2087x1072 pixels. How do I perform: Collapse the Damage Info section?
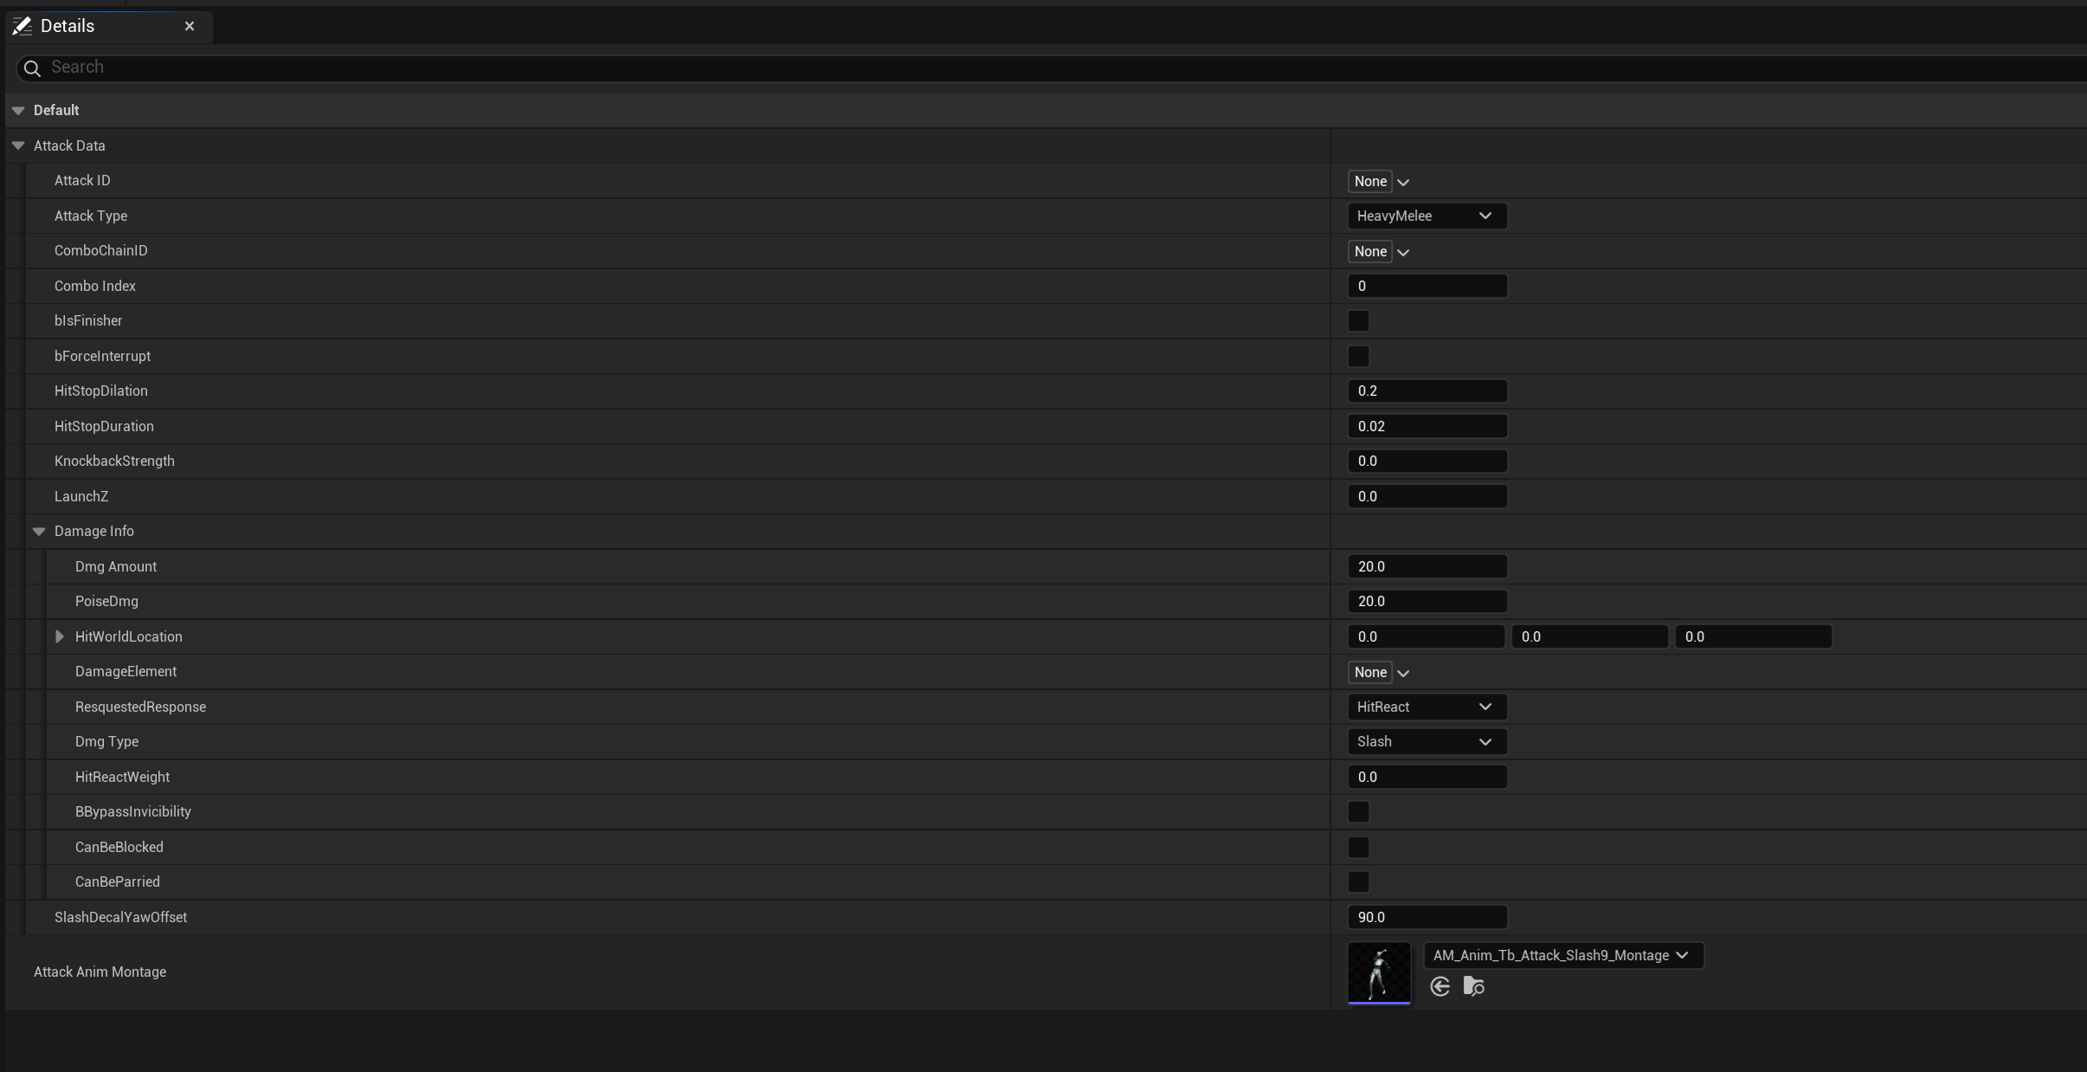click(39, 531)
